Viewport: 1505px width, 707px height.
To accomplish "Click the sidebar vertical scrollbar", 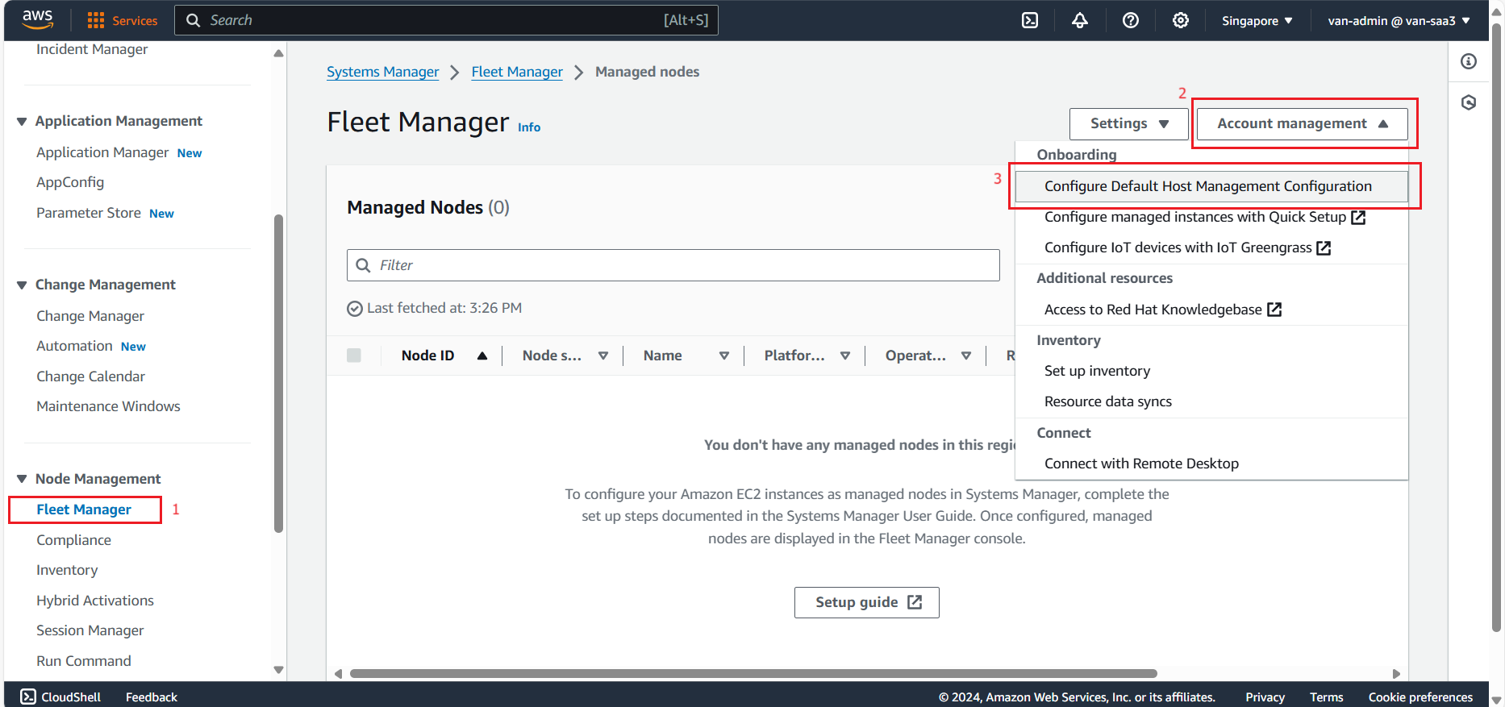I will (x=278, y=373).
